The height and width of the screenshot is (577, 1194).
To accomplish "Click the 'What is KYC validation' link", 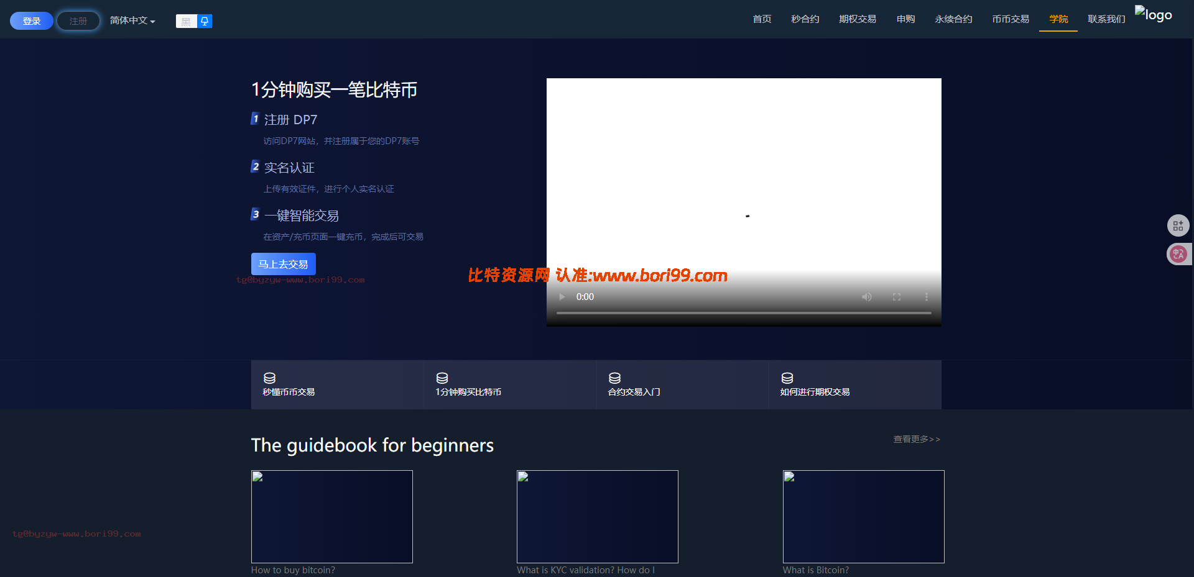I will (x=586, y=570).
